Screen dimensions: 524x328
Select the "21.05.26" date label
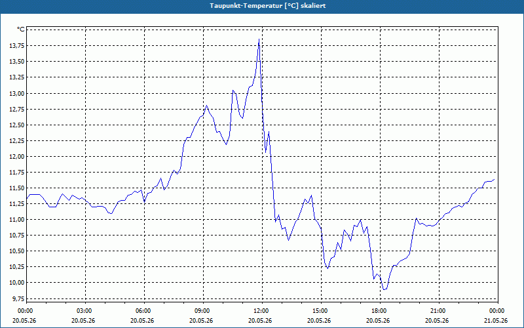[x=496, y=320]
